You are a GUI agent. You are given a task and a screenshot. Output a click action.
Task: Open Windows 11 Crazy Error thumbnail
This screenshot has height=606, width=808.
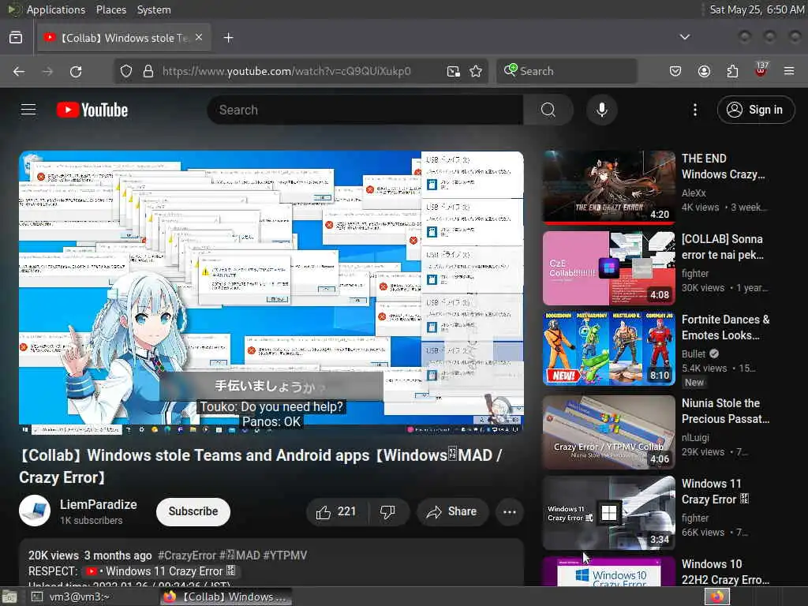pyautogui.click(x=609, y=513)
